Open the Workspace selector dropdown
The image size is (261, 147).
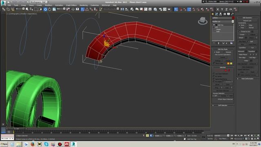38,2
